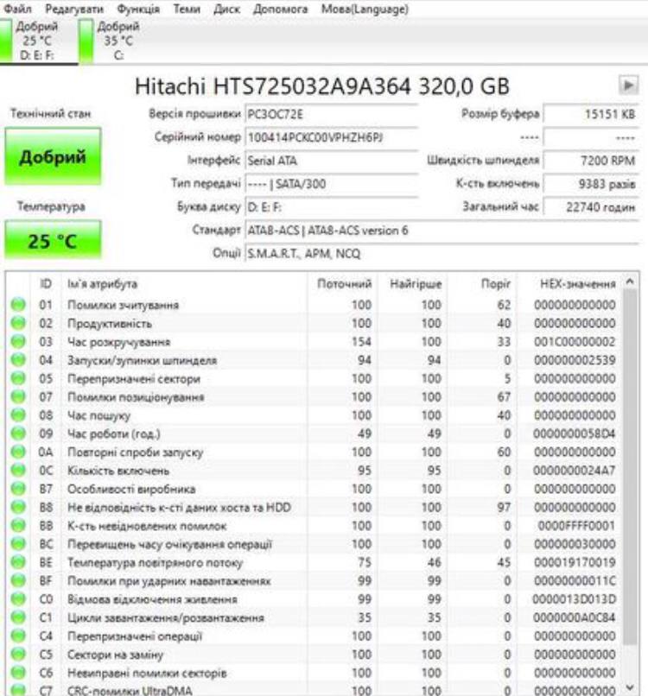Click status icon for Час пошуку row

[18, 415]
